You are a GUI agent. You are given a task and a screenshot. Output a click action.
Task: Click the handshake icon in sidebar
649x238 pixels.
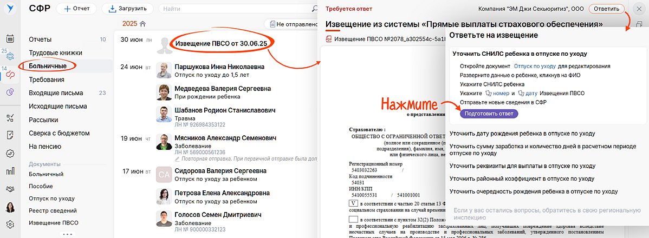[x=10, y=189]
